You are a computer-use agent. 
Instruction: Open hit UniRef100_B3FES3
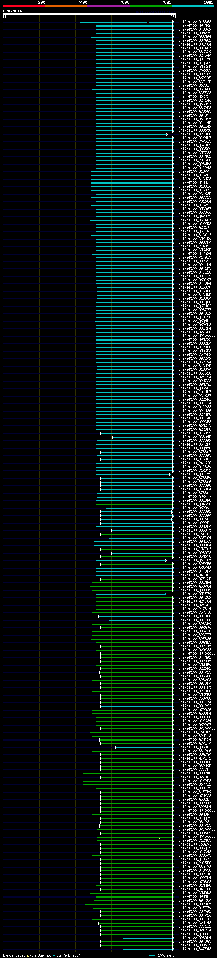click(x=194, y=93)
